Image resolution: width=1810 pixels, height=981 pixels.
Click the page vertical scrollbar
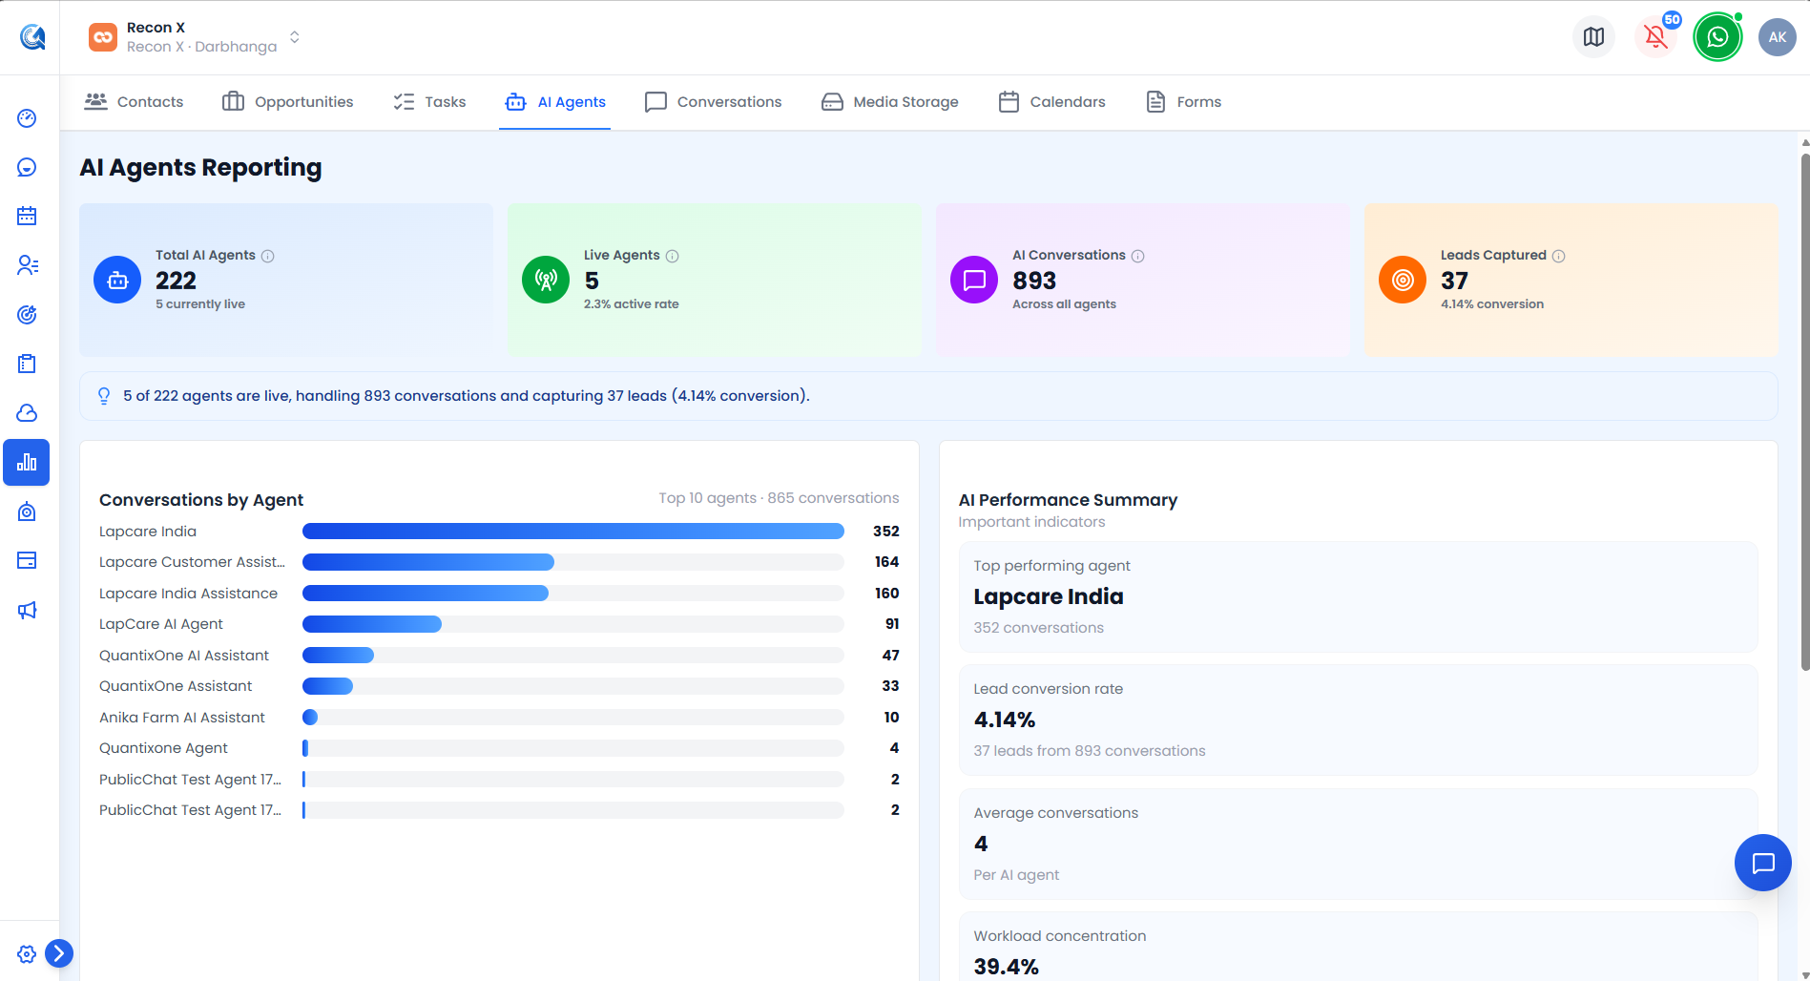pyautogui.click(x=1804, y=412)
